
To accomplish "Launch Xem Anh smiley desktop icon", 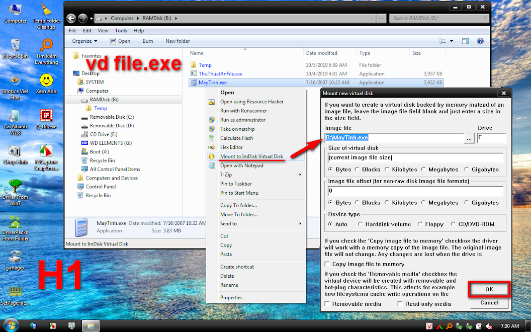I will [x=46, y=84].
